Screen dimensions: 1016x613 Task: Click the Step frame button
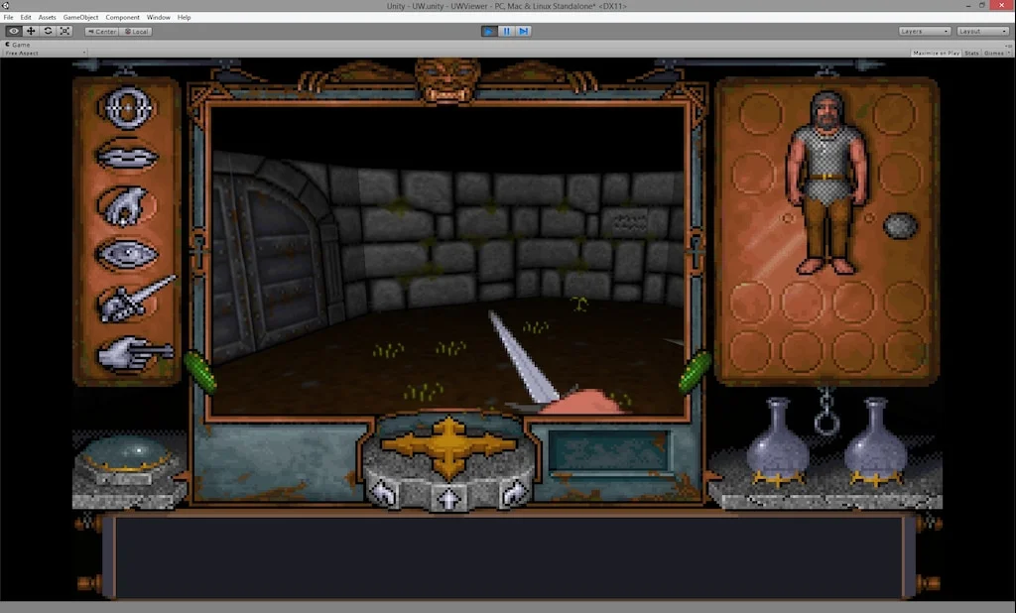tap(524, 31)
